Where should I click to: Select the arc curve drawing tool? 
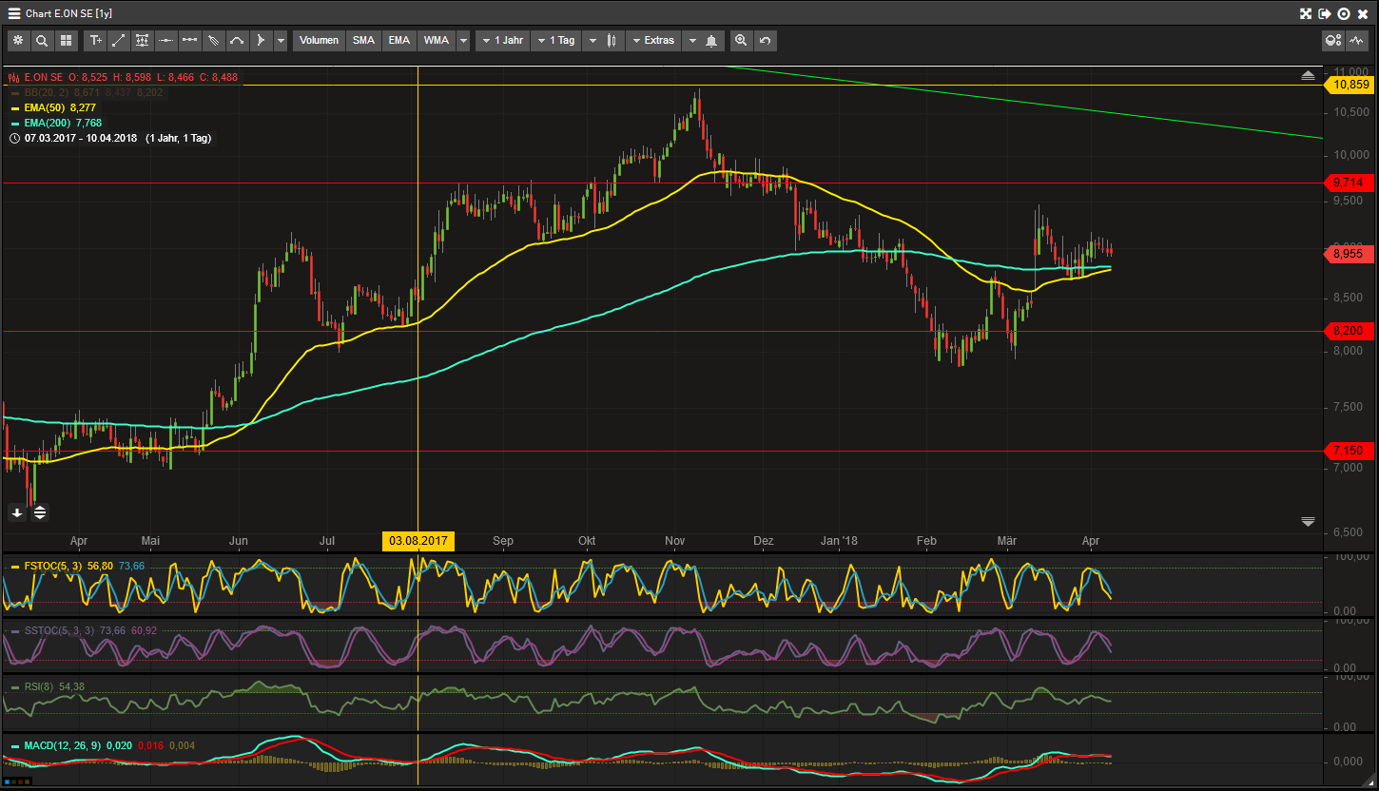pyautogui.click(x=237, y=41)
